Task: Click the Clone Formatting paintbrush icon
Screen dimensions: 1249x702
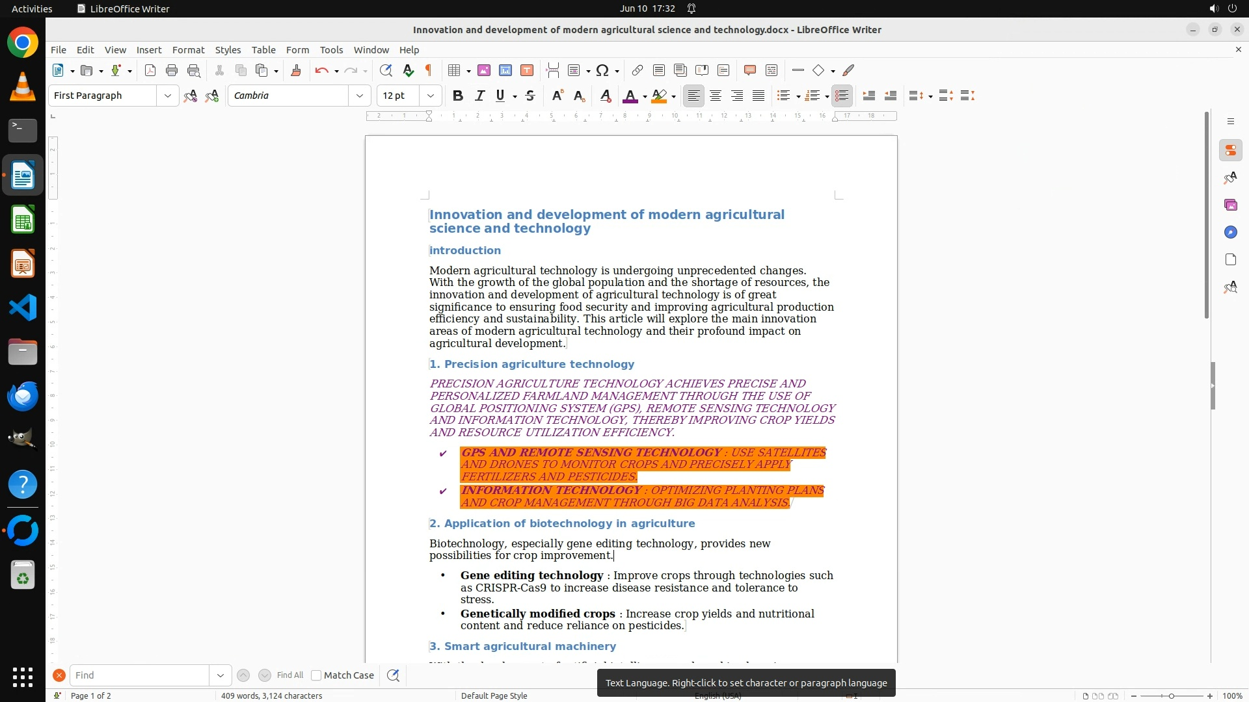Action: click(x=296, y=71)
